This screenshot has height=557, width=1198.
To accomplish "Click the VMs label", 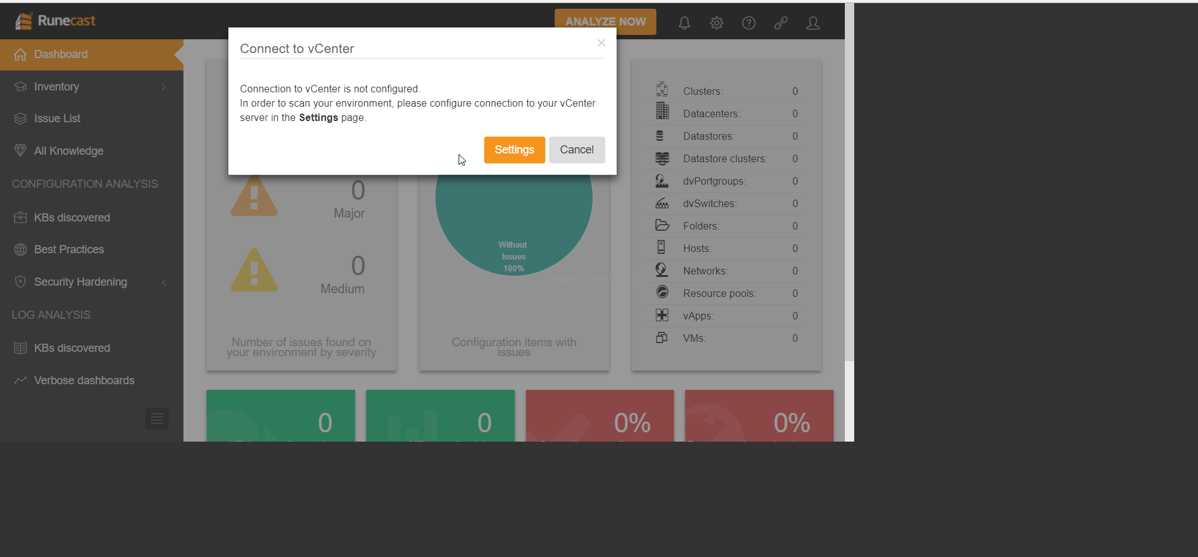I will [694, 338].
